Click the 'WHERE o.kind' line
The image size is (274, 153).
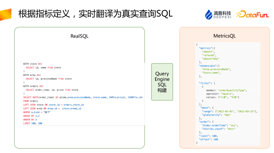click(37, 112)
